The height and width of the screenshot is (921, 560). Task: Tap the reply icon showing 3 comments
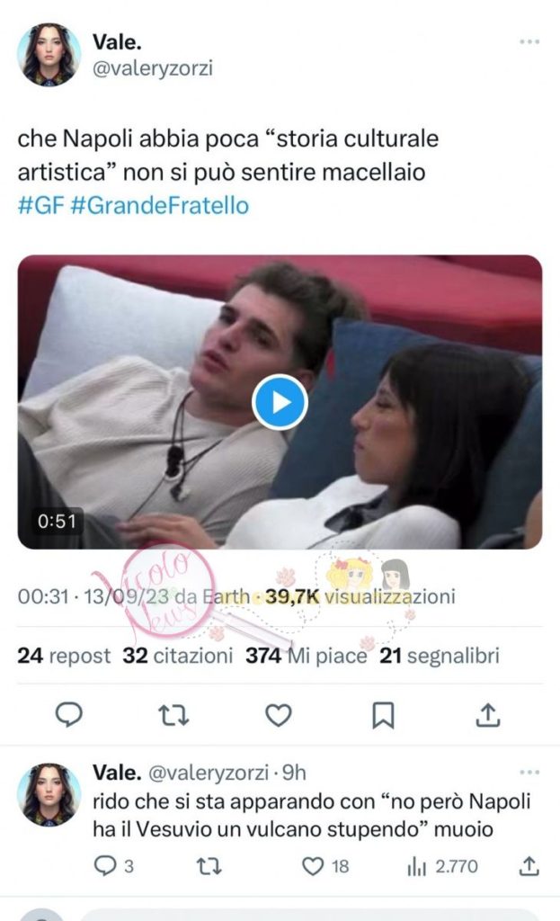coord(114,866)
